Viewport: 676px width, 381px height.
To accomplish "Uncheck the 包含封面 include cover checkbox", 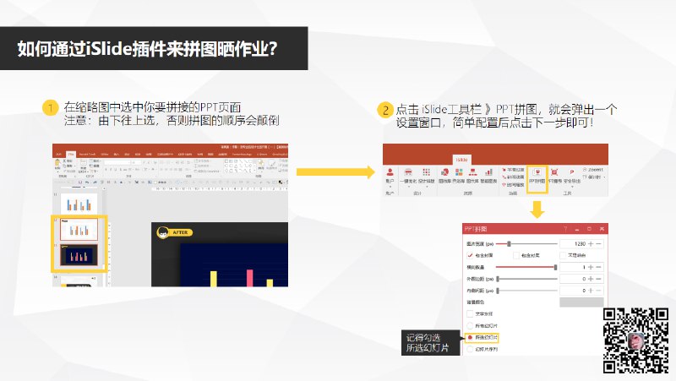I will point(470,256).
